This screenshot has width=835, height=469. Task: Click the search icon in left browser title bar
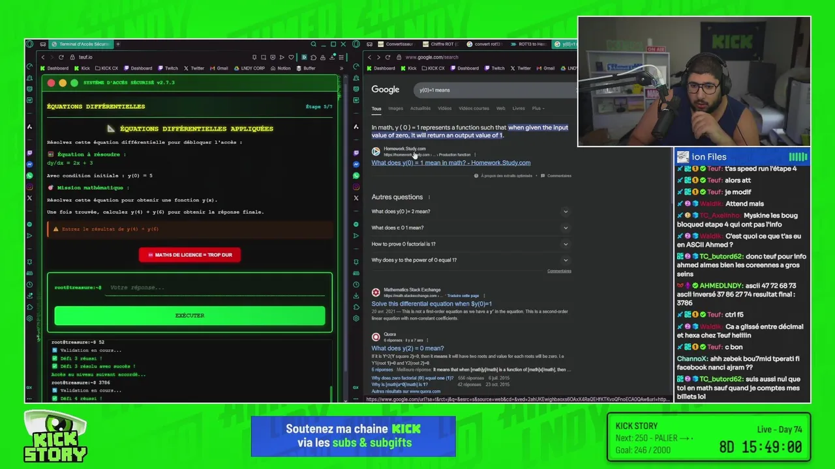click(313, 44)
